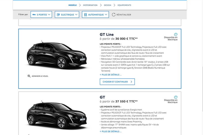Expand the Electrique energy filter
This screenshot has width=203, height=135.
[67, 15]
